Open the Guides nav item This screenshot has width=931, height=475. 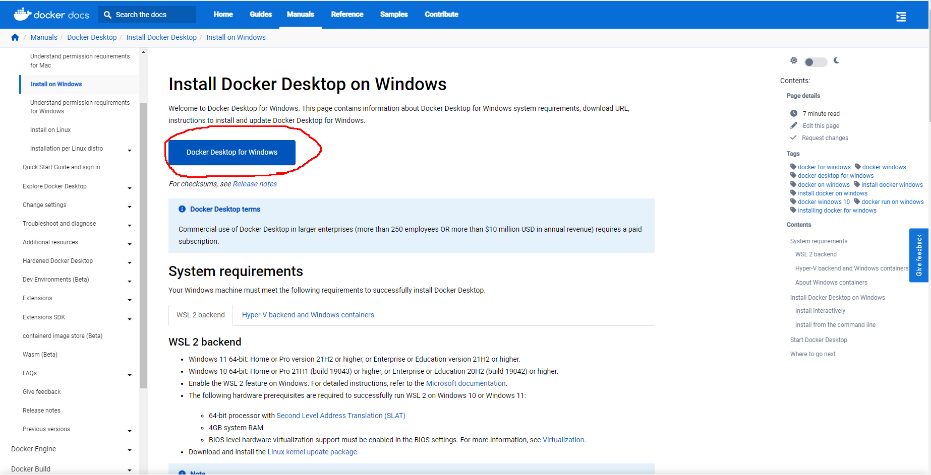261,14
